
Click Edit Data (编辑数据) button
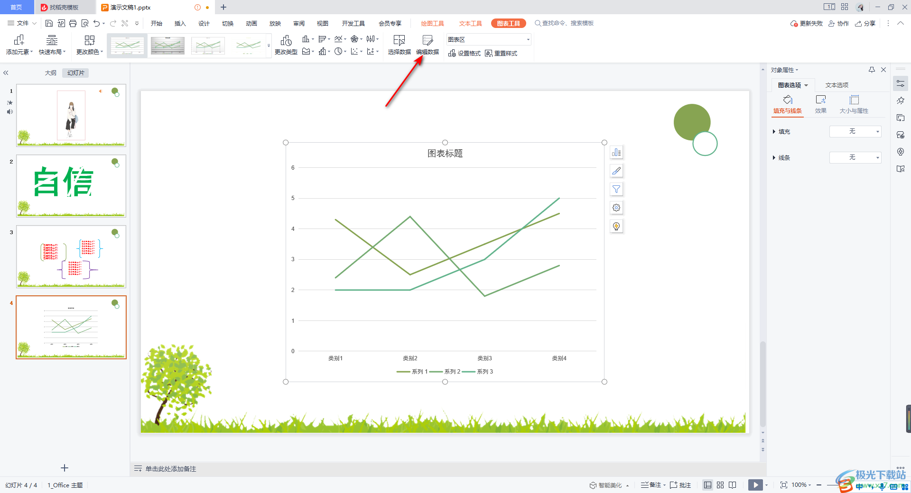(428, 45)
